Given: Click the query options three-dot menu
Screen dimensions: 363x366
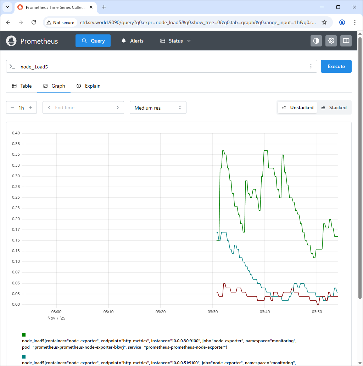Looking at the screenshot, I should 311,66.
